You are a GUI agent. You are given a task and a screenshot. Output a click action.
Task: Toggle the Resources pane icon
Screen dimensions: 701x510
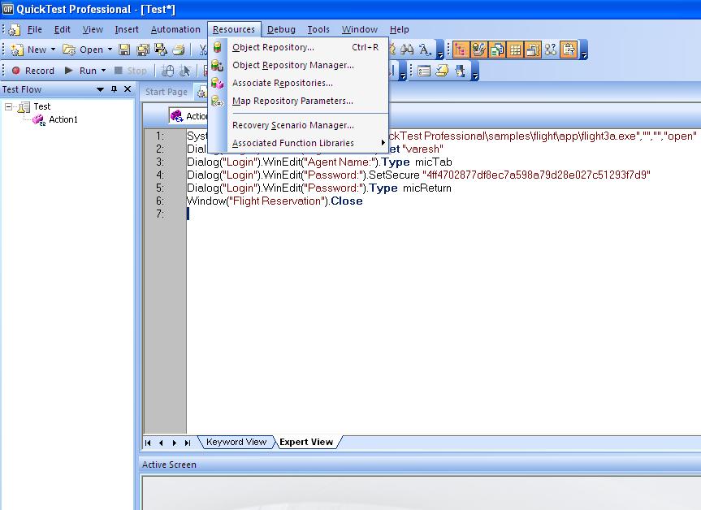(x=496, y=50)
